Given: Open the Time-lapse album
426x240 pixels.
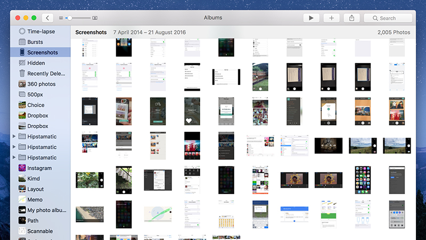Looking at the screenshot, I should pos(40,31).
